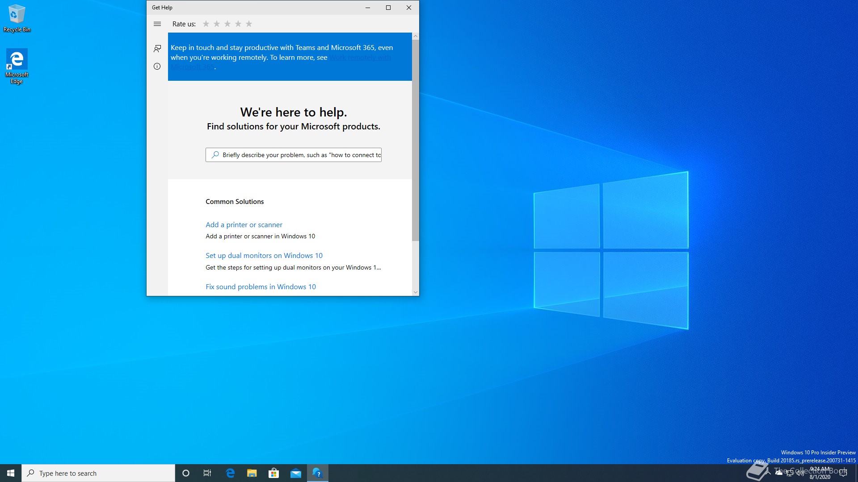Image resolution: width=858 pixels, height=482 pixels.
Task: Click the taskbar 'Type here to search' box
Action: click(98, 473)
